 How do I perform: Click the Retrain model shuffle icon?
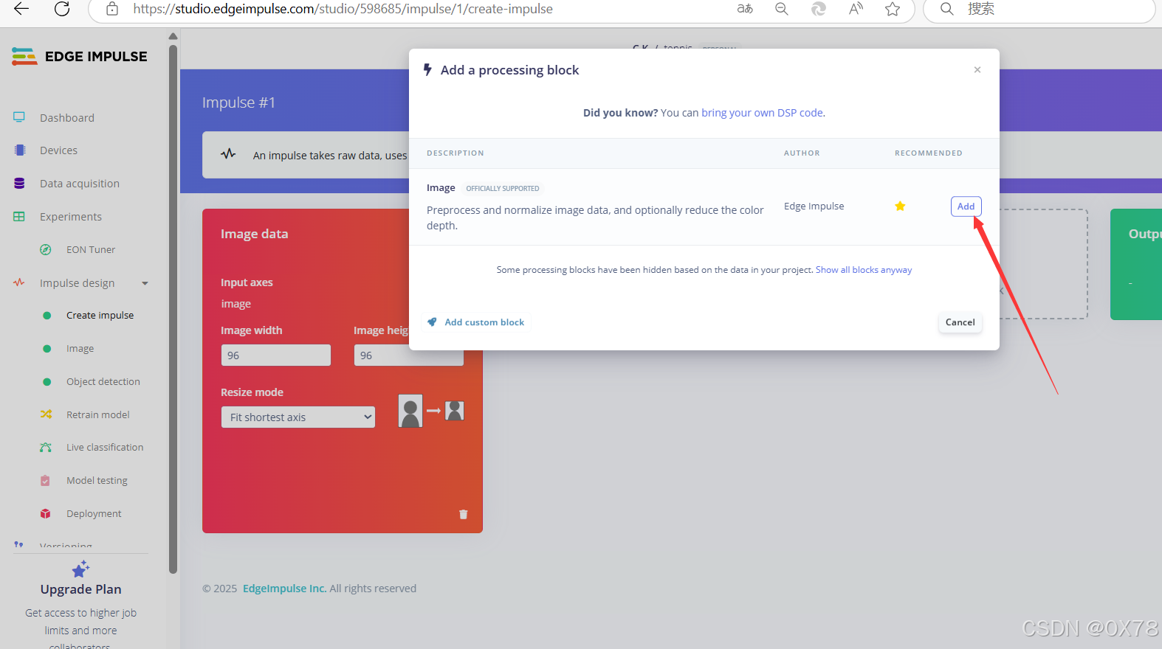pos(46,414)
